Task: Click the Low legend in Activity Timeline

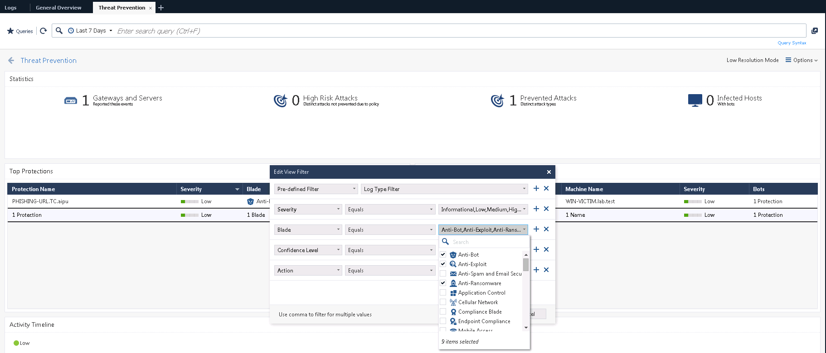Action: [21, 343]
